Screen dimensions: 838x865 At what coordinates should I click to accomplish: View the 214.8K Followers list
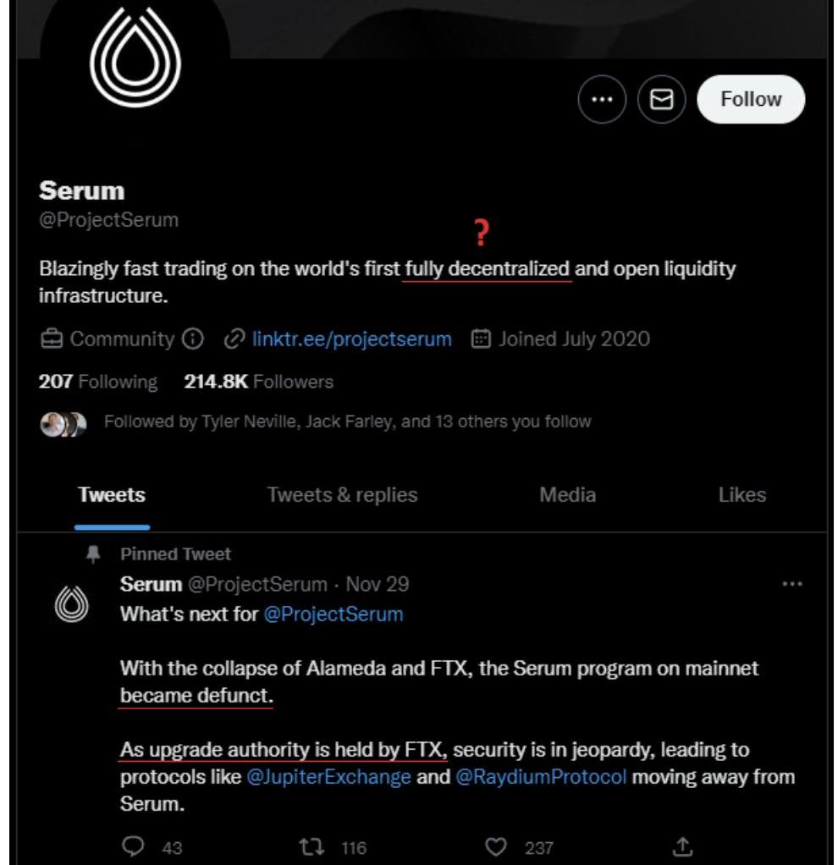point(258,382)
